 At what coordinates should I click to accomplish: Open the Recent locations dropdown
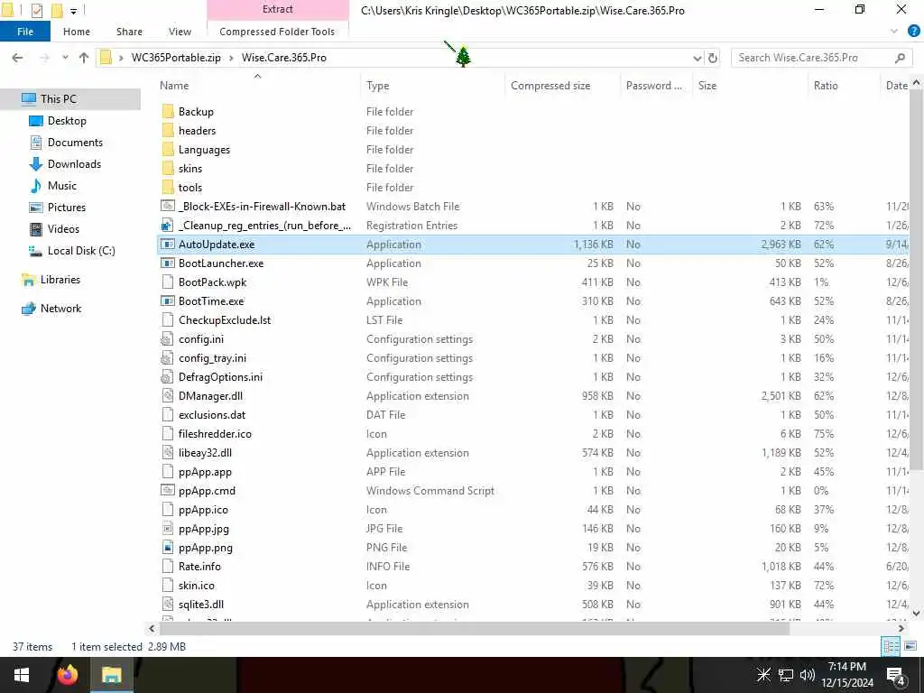(x=65, y=57)
